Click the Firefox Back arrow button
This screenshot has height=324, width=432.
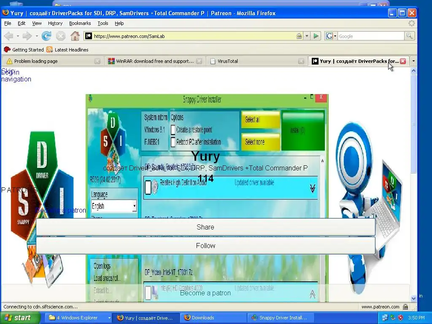pos(9,36)
